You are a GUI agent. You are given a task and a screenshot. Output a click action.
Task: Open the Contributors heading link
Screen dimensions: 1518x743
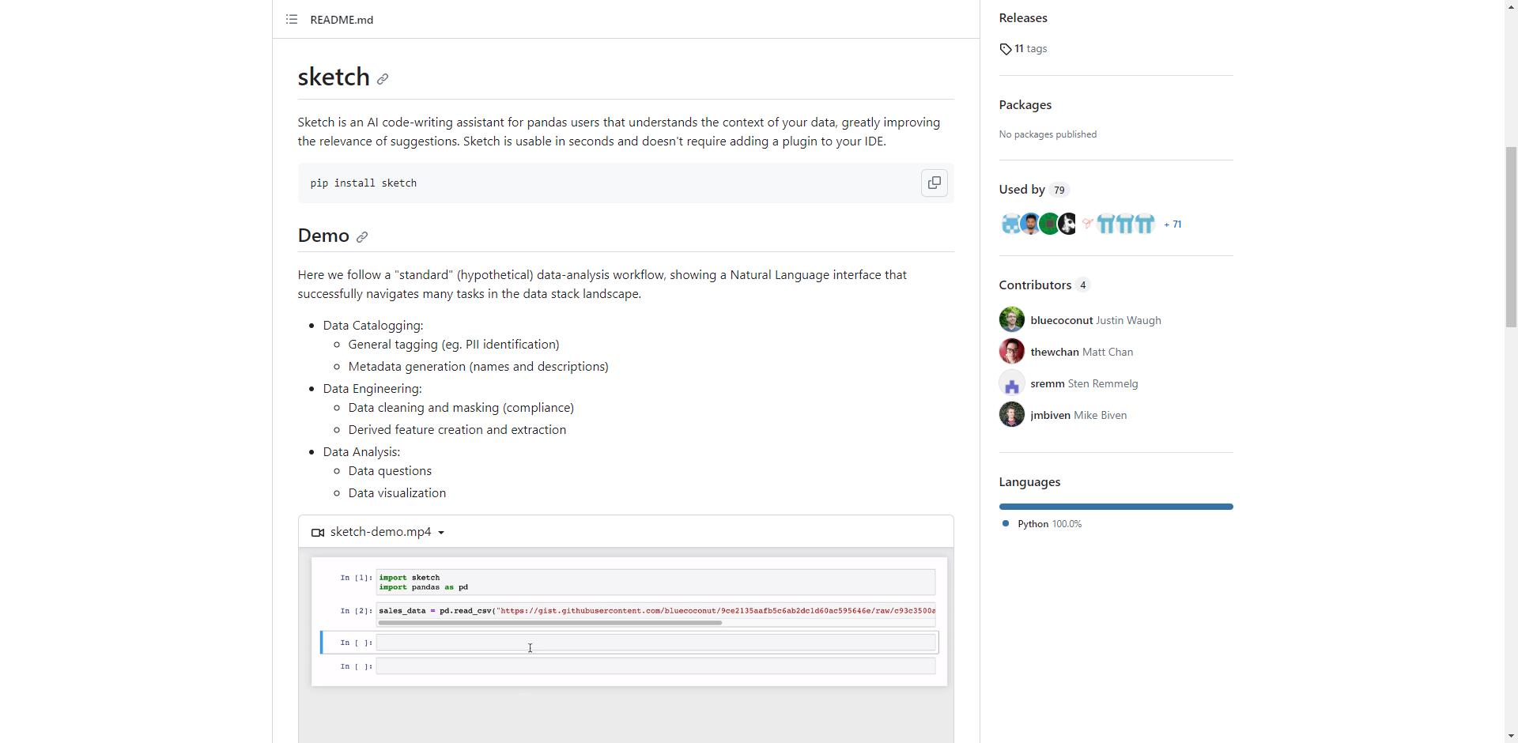click(1035, 285)
